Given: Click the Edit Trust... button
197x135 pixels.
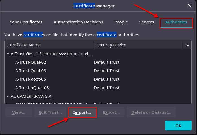Looking at the screenshot, I should [x=50, y=112].
